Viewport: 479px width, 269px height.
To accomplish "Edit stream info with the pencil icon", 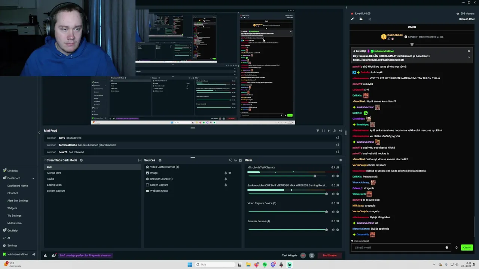I will (x=352, y=19).
